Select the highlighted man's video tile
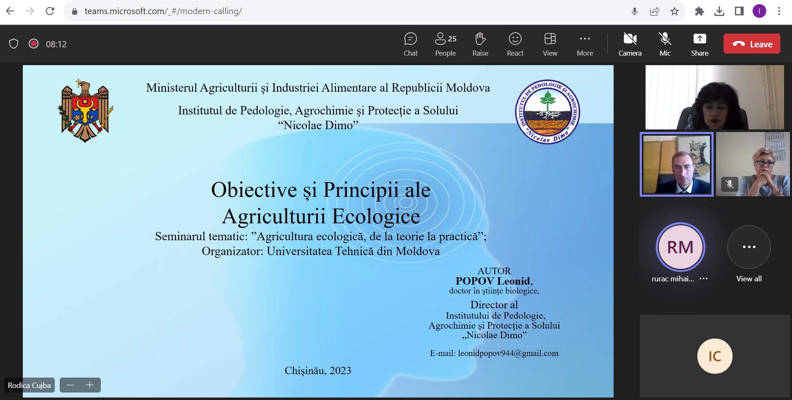The image size is (792, 400). (677, 164)
